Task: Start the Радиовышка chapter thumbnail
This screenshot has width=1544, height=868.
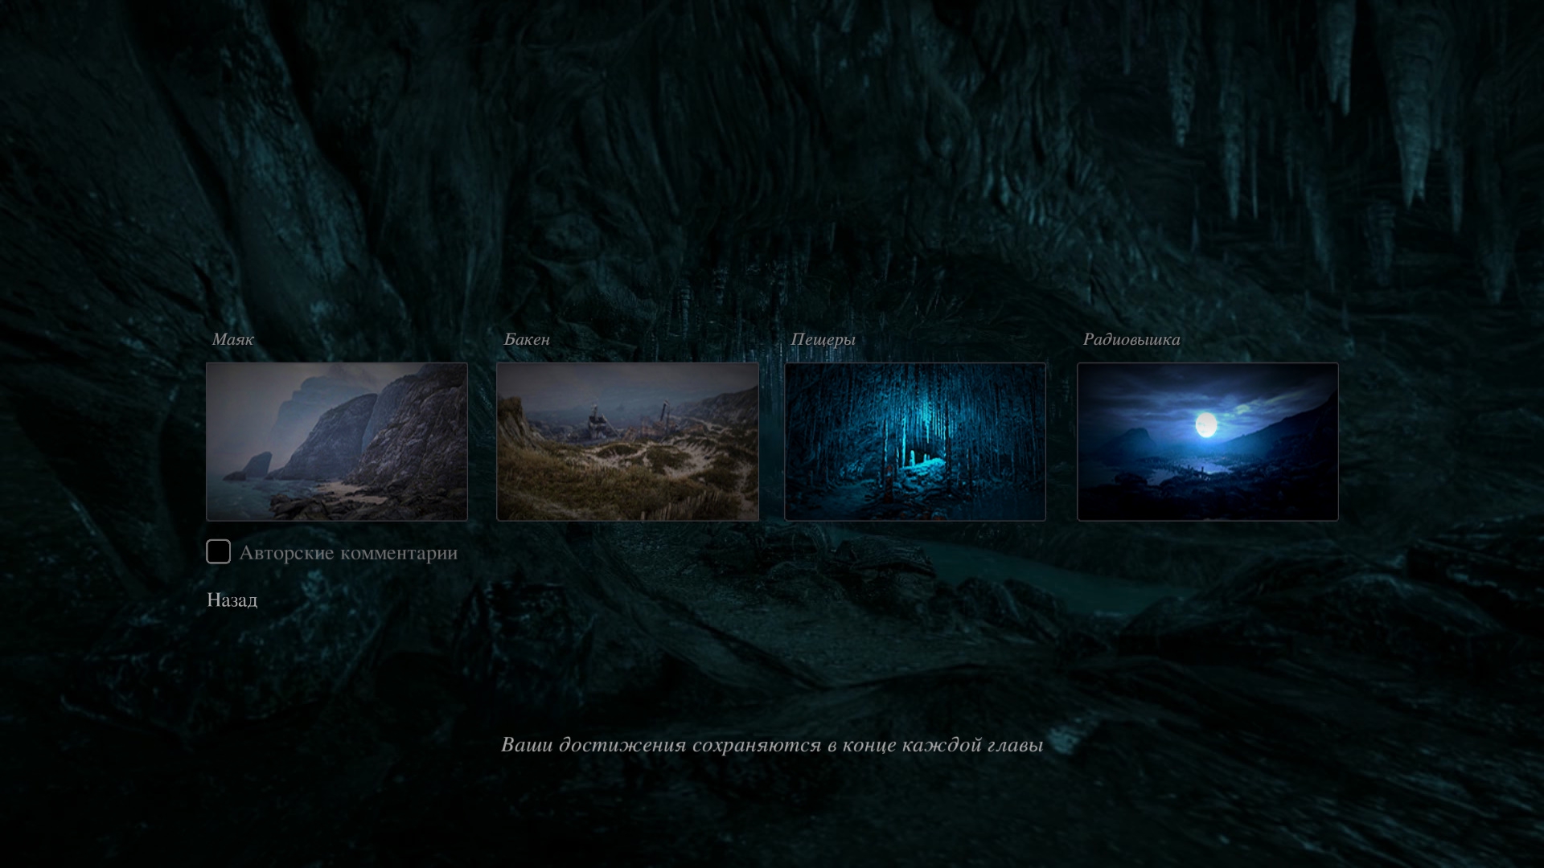Action: pos(1207,441)
